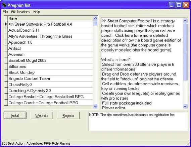Click the description pane scrollbar thumb
Screen dimensions: 191x147
coord(185,52)
